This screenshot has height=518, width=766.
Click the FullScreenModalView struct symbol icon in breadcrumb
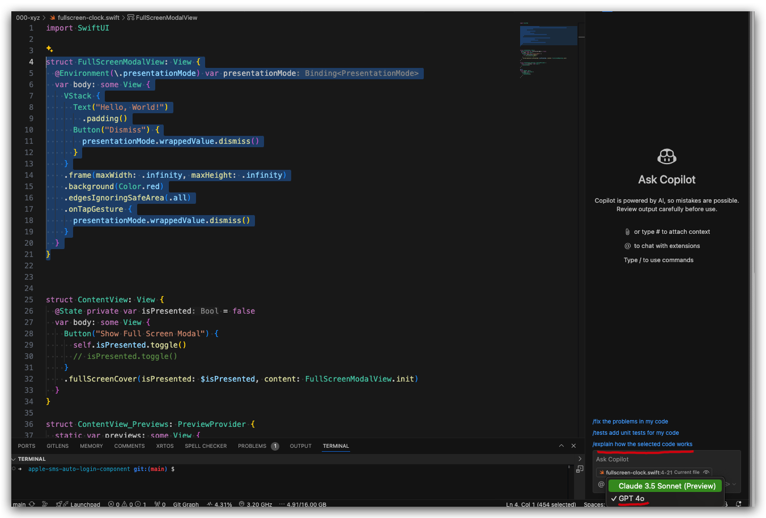130,18
